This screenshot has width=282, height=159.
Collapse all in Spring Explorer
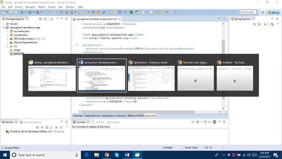(254, 24)
